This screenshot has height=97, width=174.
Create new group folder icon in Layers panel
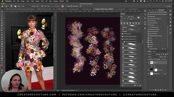tap(161, 90)
